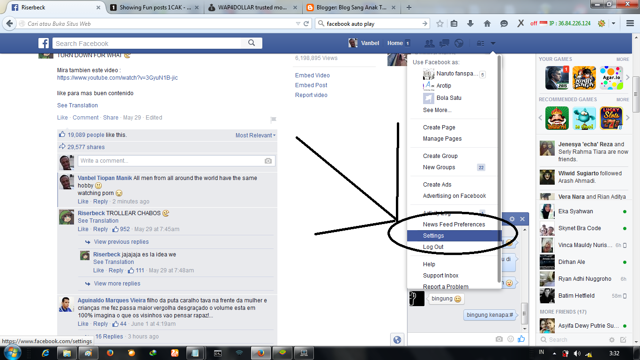
Task: Open the messages icon in the Facebook header
Action: [x=444, y=43]
